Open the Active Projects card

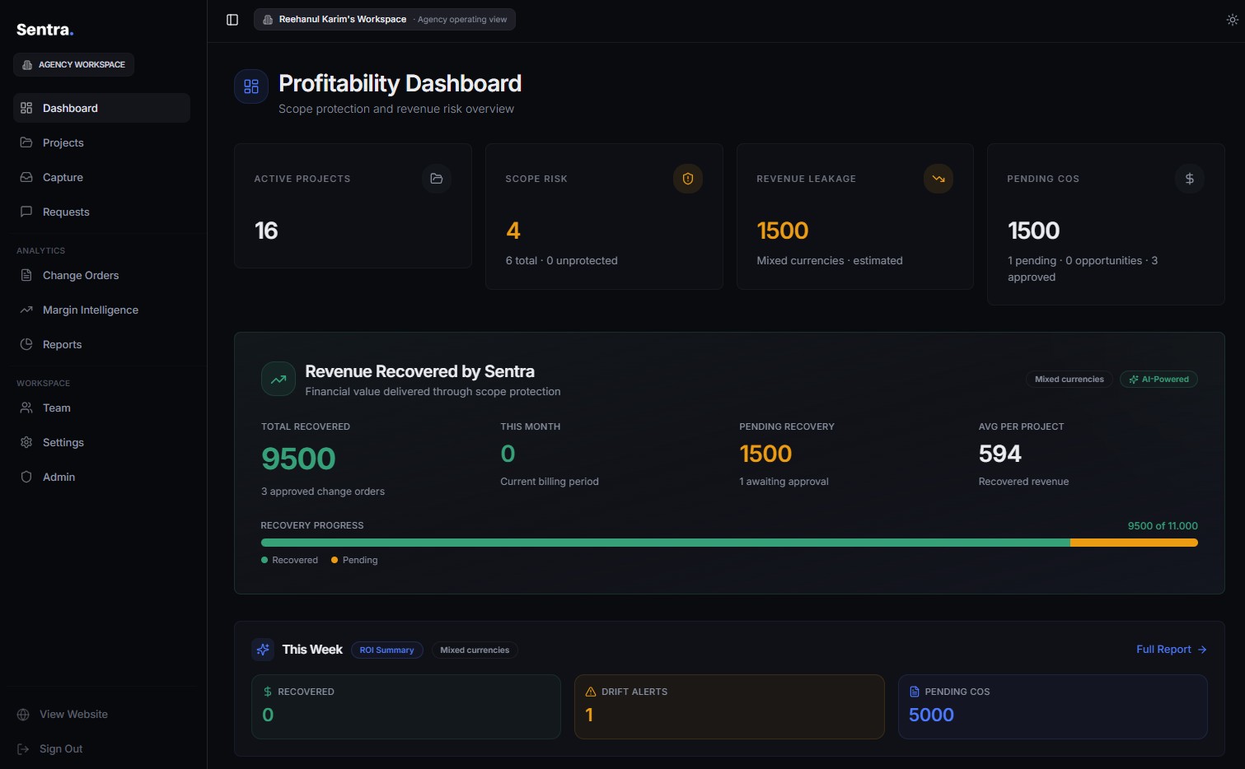353,206
